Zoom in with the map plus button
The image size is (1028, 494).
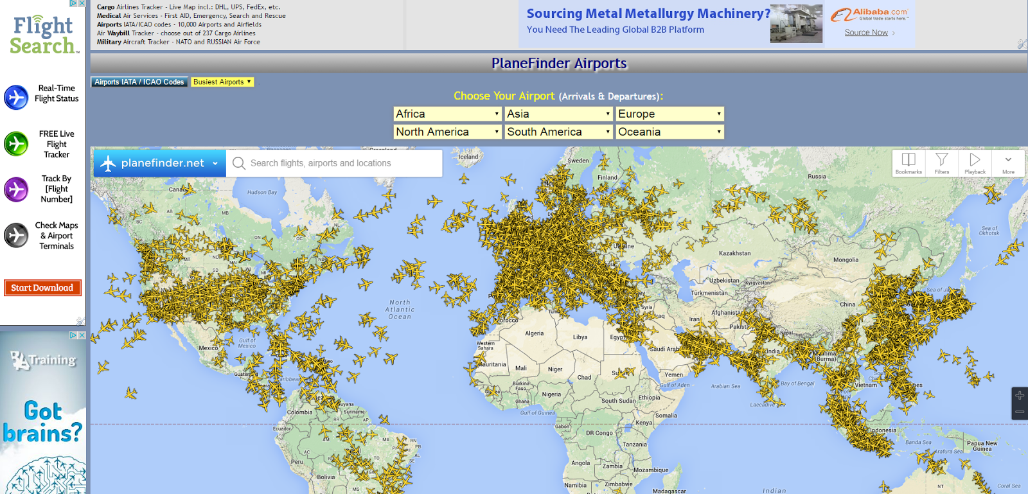[x=1020, y=396]
